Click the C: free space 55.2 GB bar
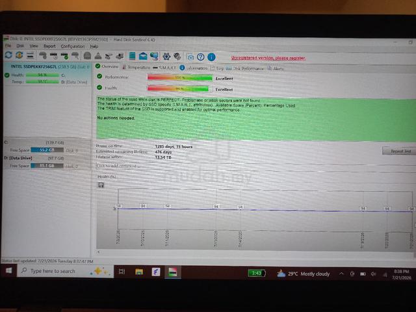The width and height of the screenshot is (416, 312). point(47,150)
